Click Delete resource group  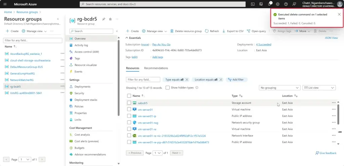tap(186, 31)
